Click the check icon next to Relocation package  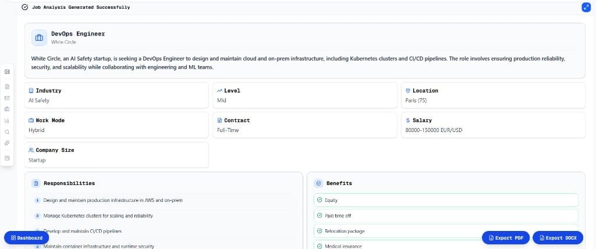(320, 231)
